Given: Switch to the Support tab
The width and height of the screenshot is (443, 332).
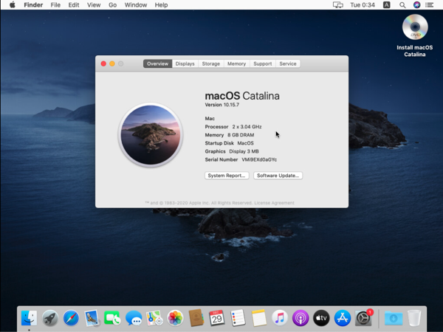Looking at the screenshot, I should 263,63.
